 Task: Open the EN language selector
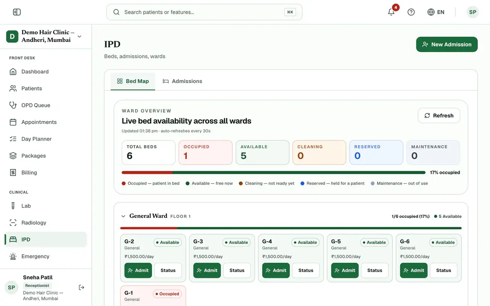[x=436, y=12]
